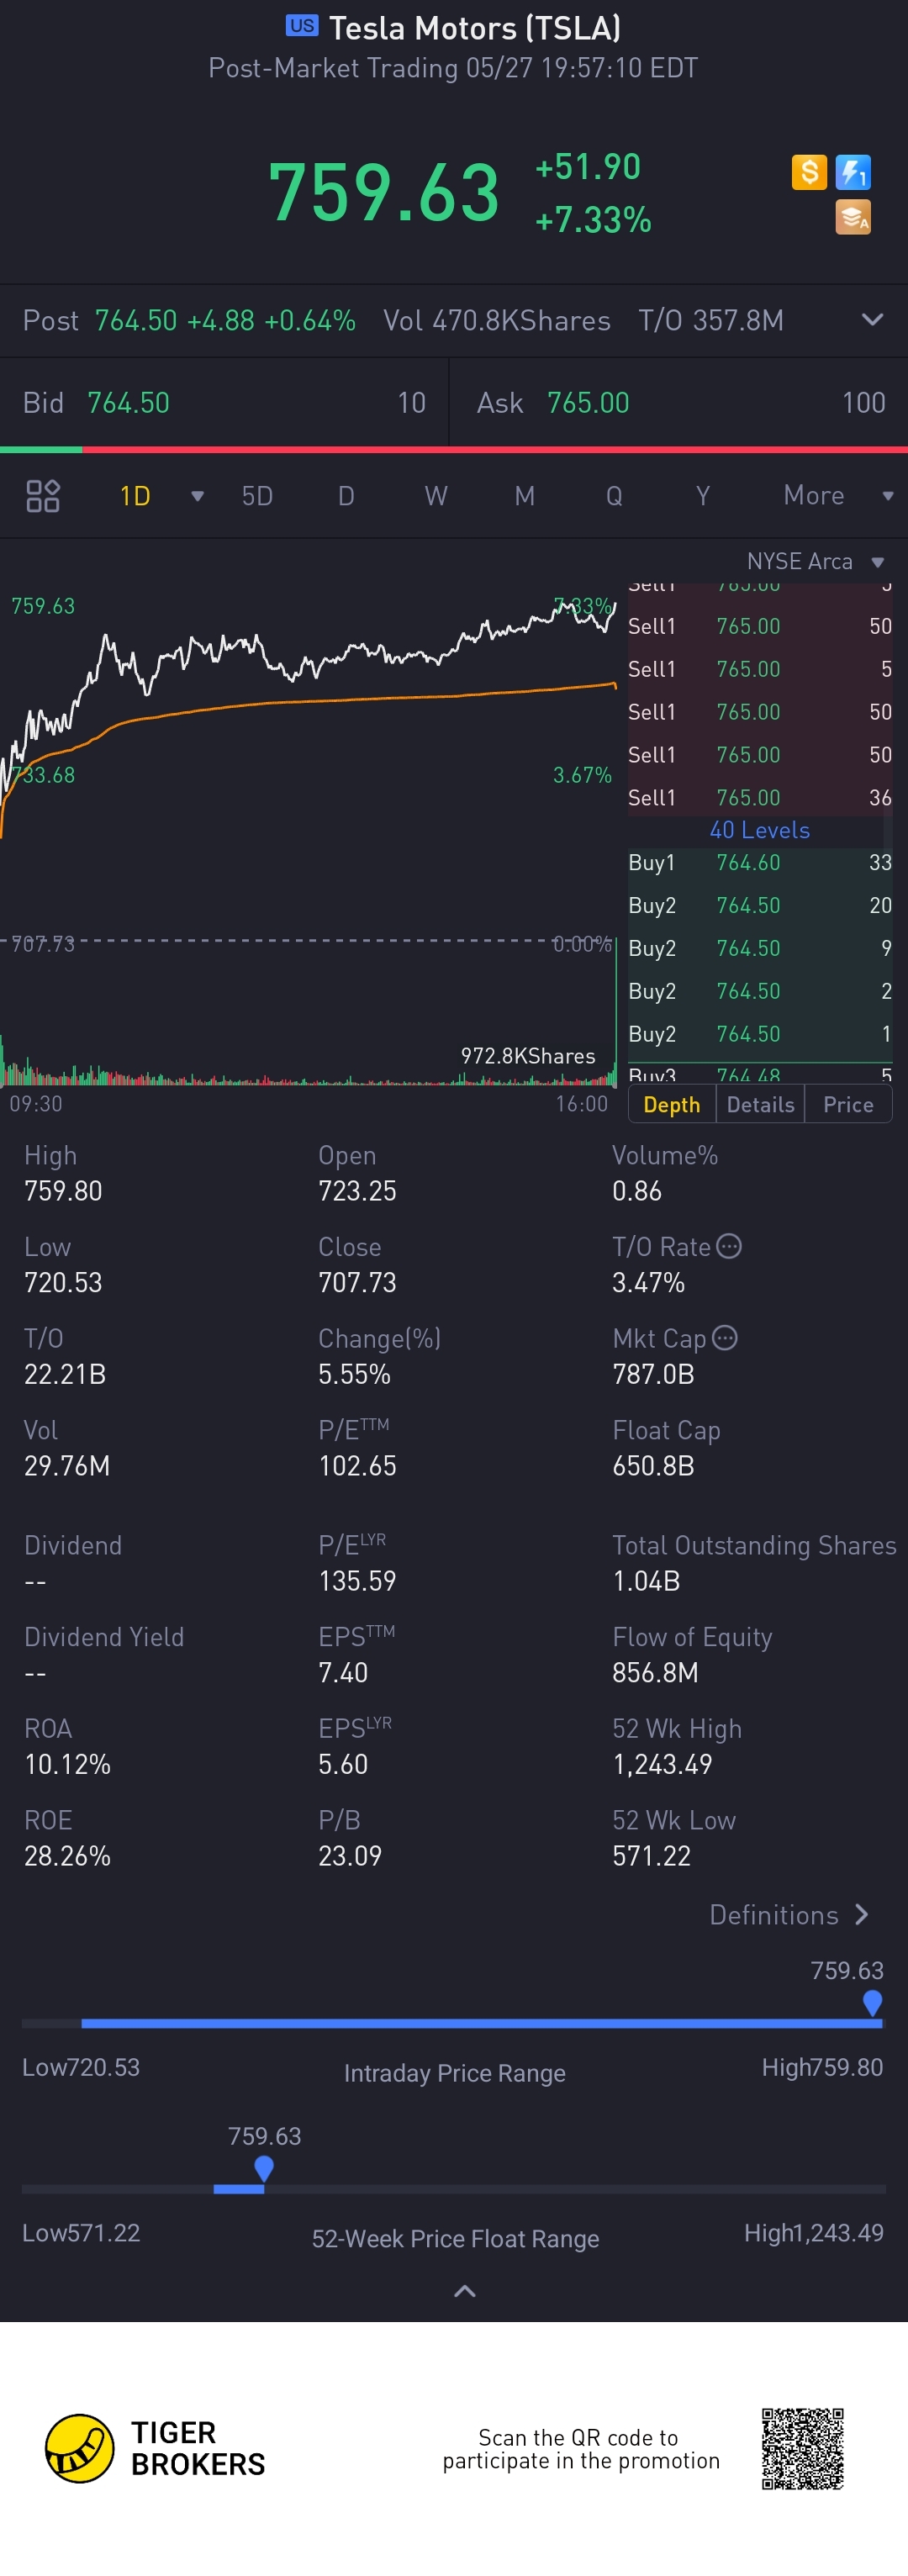The width and height of the screenshot is (908, 2576).
Task: Tap the promotion QR code
Action: (803, 2448)
